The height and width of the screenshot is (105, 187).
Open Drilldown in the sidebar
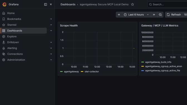click(13, 42)
